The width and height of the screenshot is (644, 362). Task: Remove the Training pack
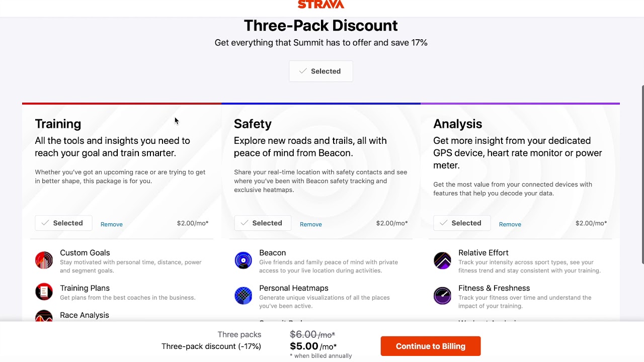pos(112,224)
